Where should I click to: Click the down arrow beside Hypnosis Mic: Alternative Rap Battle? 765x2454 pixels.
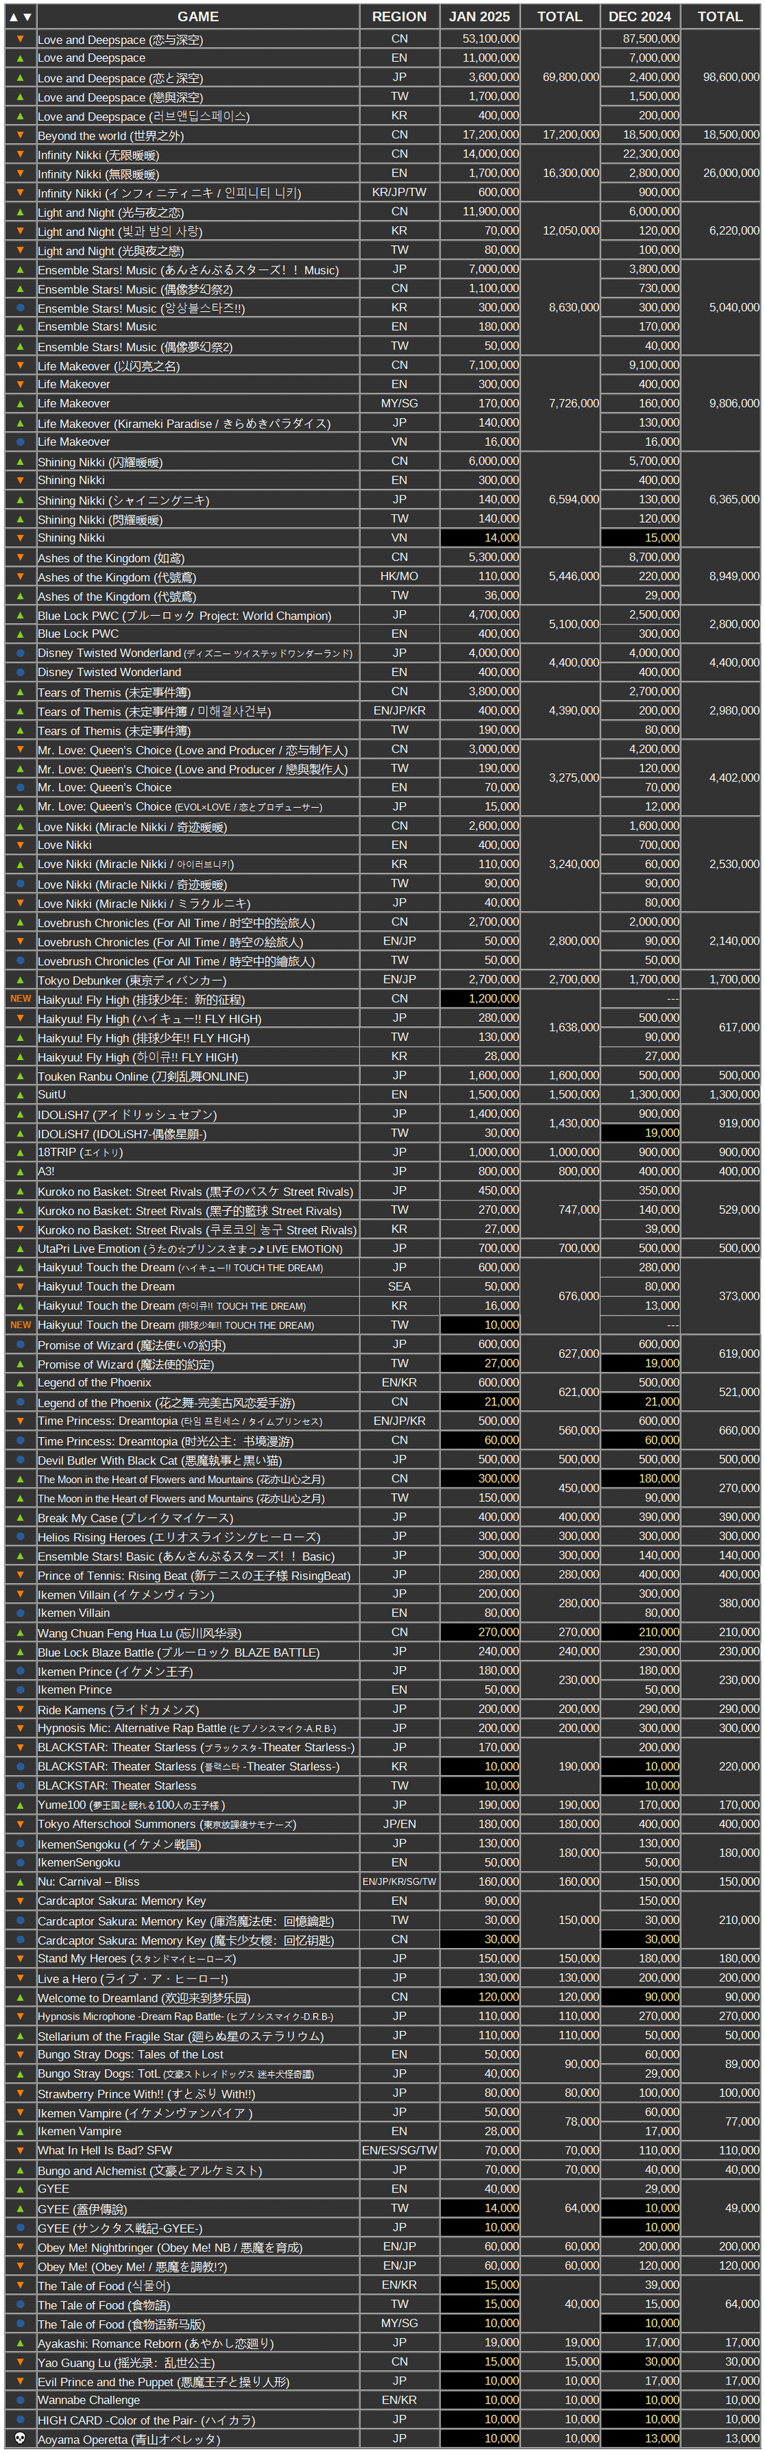tap(20, 1728)
